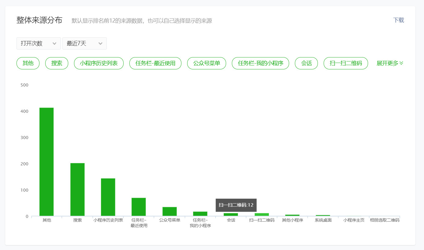
Task: Click the 搜索 bar in the chart
Action: (77, 189)
